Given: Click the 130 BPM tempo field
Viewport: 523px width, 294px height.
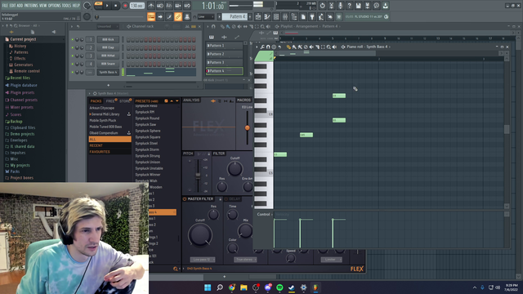Looking at the screenshot, I should [136, 6].
